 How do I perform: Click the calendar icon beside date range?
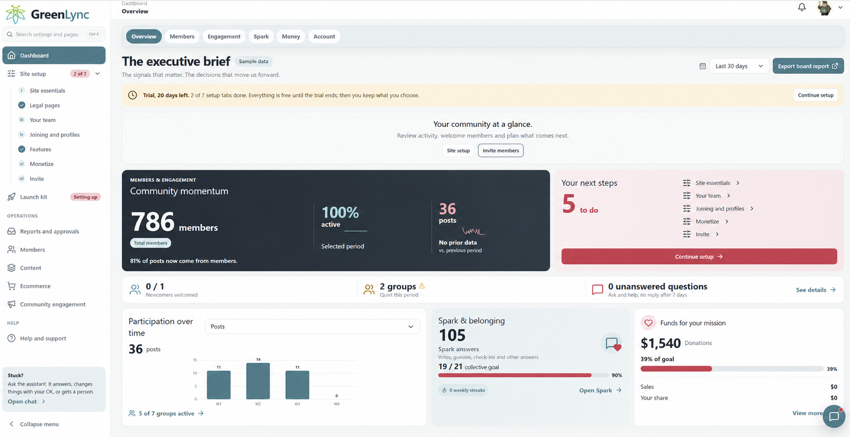tap(703, 66)
